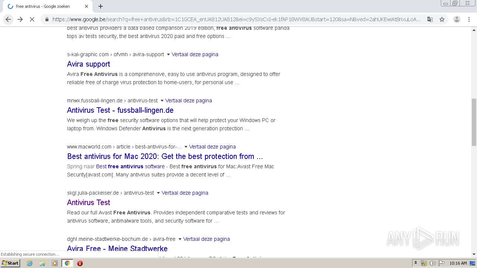View site security lock info
The image size is (477, 268).
click(47, 19)
